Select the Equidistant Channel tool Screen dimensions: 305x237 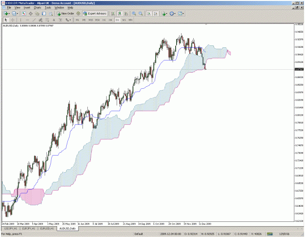pos(41,20)
